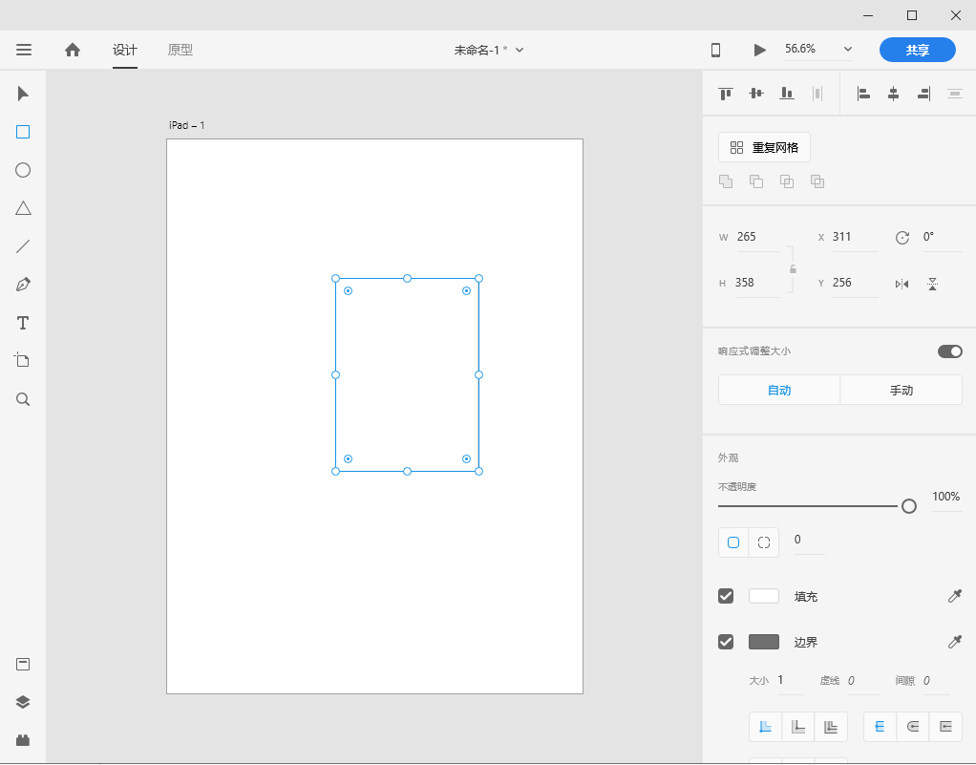Apply the Exclude Overlap boolean operation
976x765 pixels.
point(817,181)
